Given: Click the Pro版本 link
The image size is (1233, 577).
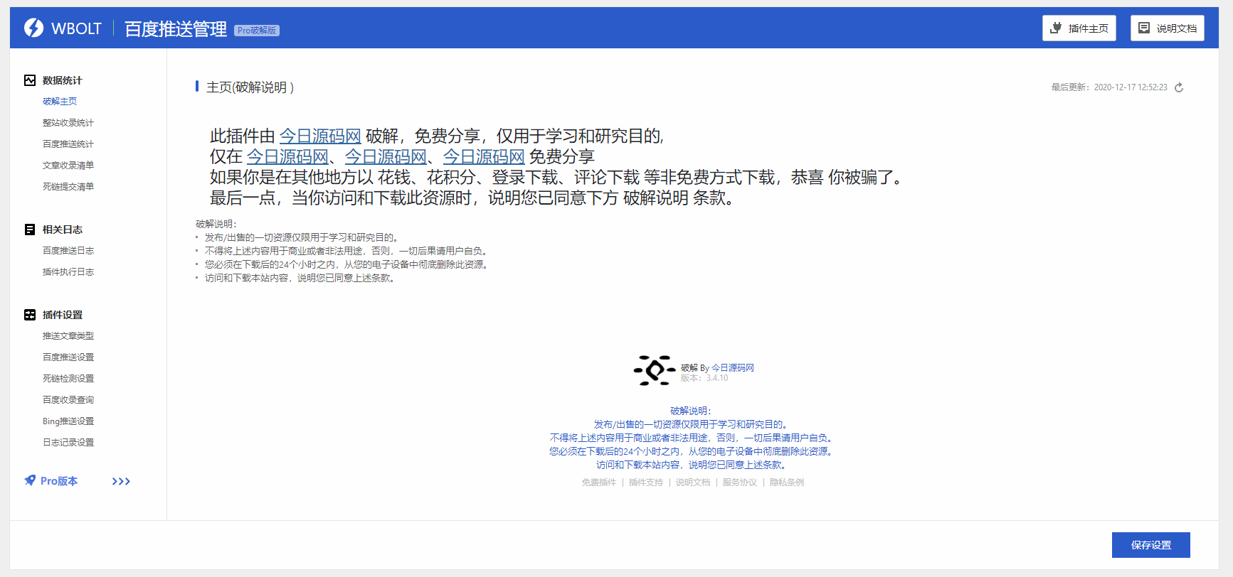Looking at the screenshot, I should pyautogui.click(x=59, y=481).
